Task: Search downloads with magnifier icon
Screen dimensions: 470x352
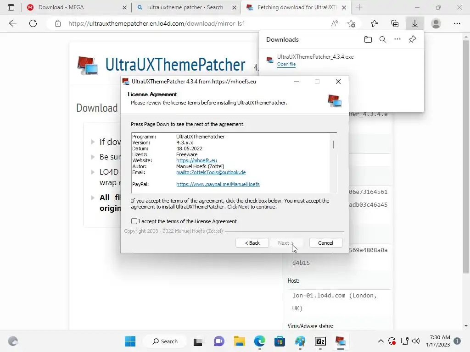Action: (382, 39)
